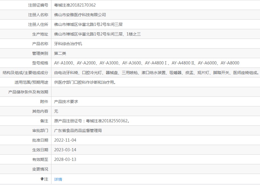260x187 pixels.
Task: Click the attachment value 产品技术要求
Action: [x=66, y=102]
